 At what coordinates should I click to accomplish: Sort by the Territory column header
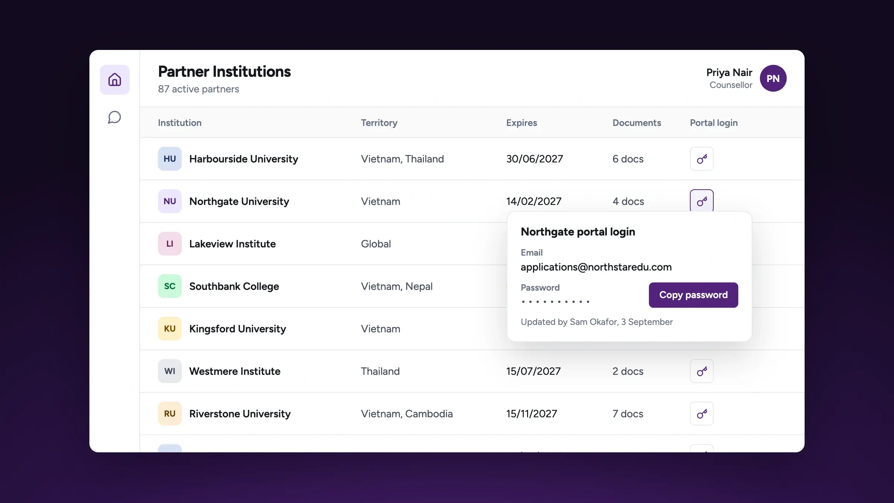point(379,123)
